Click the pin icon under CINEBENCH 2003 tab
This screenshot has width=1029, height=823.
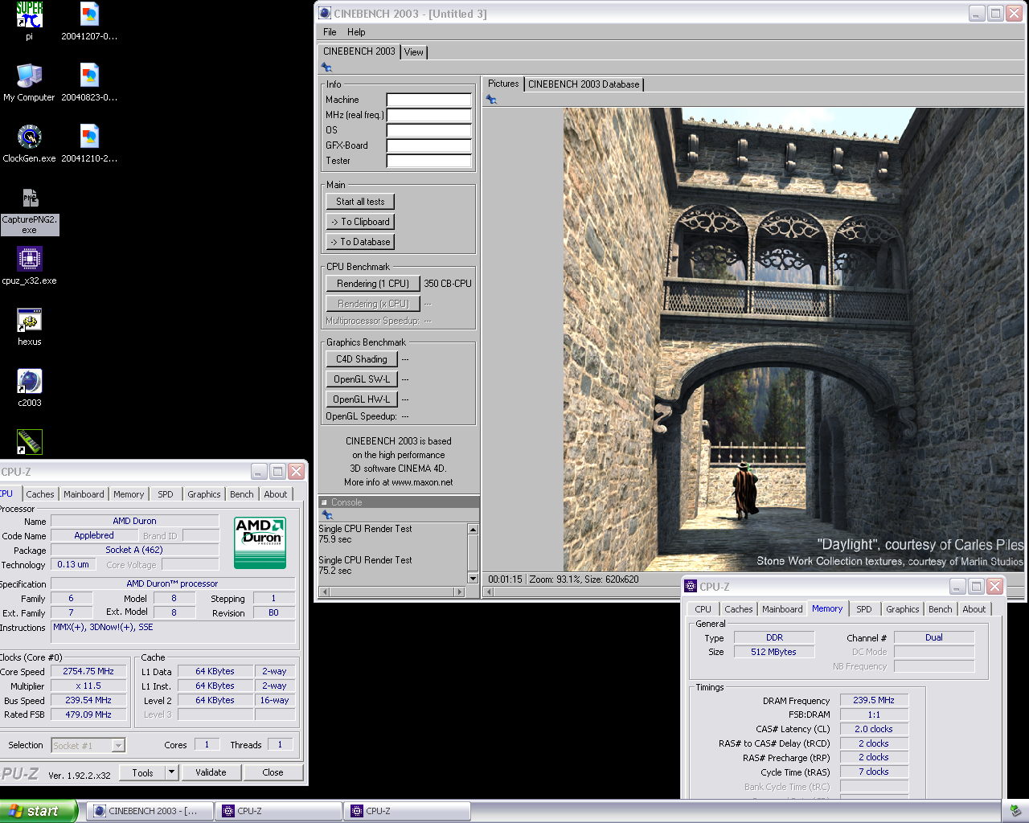[326, 68]
